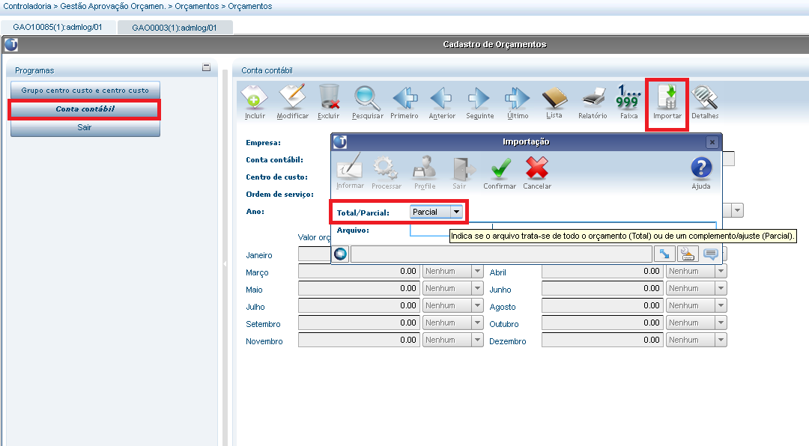Open the Relatório printer icon
The height and width of the screenshot is (446, 809).
[593, 102]
